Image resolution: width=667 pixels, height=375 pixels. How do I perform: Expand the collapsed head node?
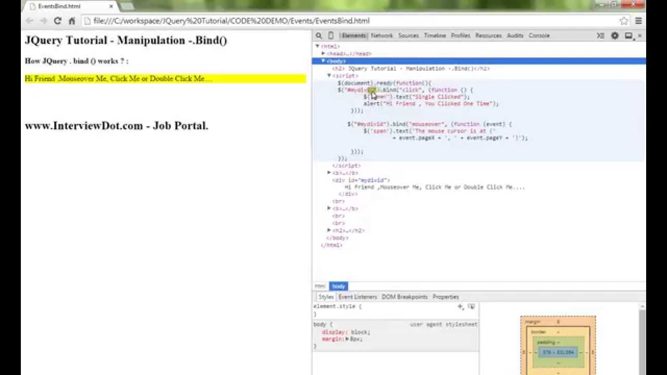click(324, 54)
